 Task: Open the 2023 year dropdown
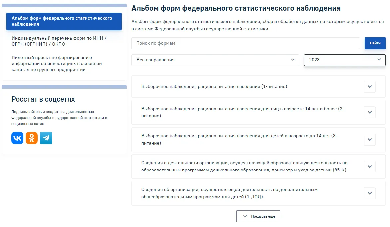[x=344, y=60]
